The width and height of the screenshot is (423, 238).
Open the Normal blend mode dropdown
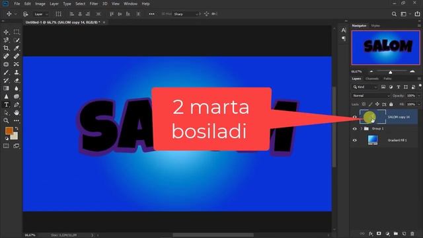coord(371,96)
